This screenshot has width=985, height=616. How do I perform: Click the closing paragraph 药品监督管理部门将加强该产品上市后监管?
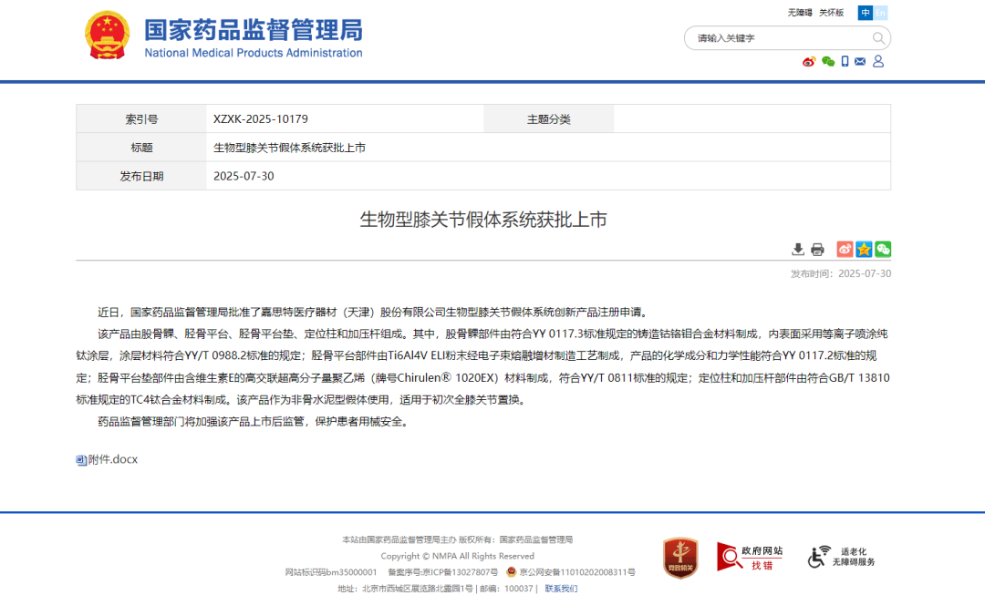[x=255, y=422]
